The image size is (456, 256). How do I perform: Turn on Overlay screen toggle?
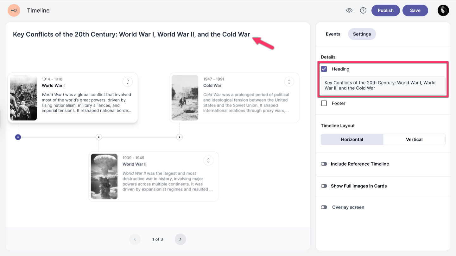point(324,207)
